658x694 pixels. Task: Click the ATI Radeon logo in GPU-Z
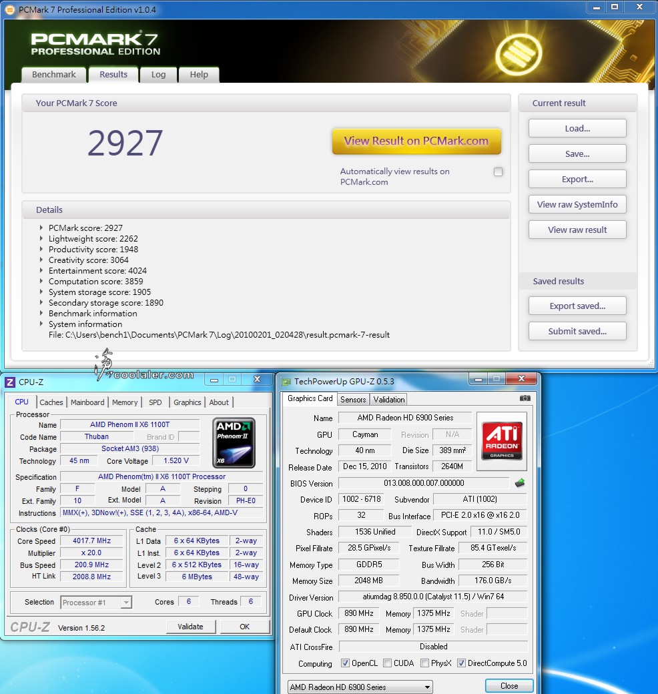click(502, 441)
